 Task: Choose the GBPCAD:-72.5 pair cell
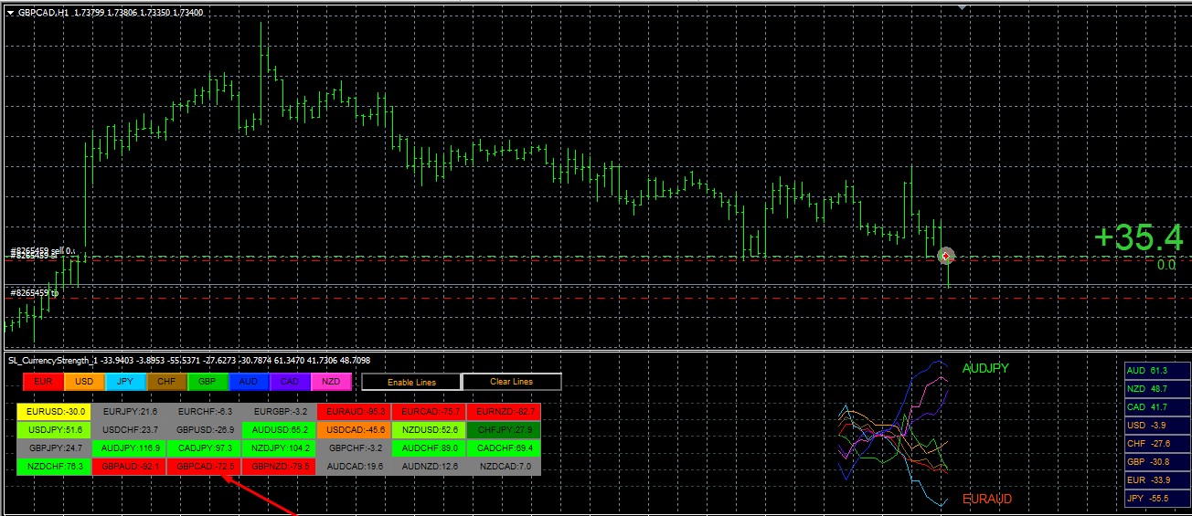204,467
